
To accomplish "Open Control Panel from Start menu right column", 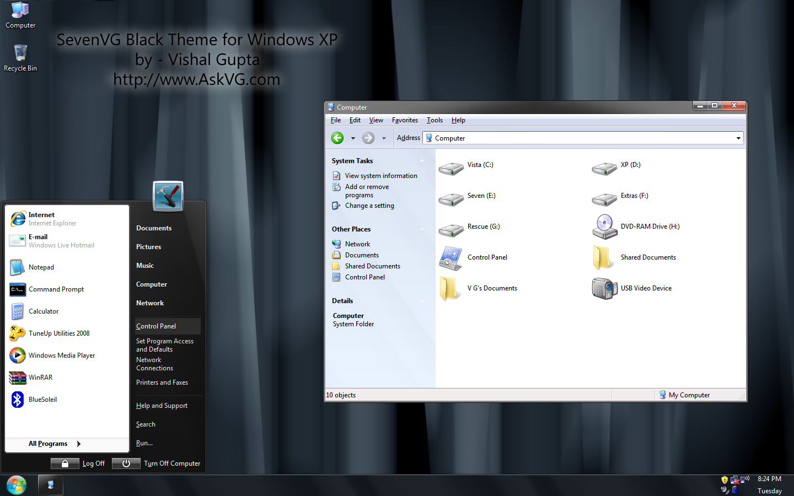I will (168, 326).
